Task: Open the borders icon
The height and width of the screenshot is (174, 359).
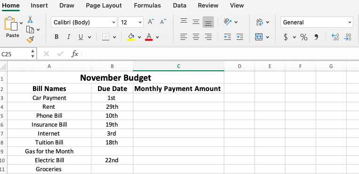Action: [x=106, y=37]
